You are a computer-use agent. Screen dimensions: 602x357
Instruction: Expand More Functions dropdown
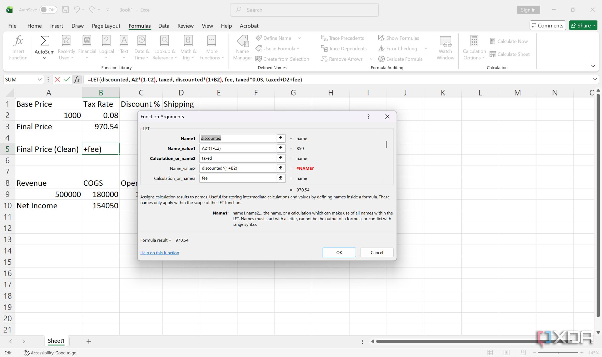coord(211,48)
